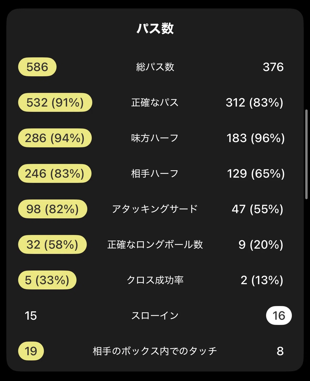Screen dimensions: 310x381
Task: Select the 32 (58%) long balls badge
Action: [52, 244]
